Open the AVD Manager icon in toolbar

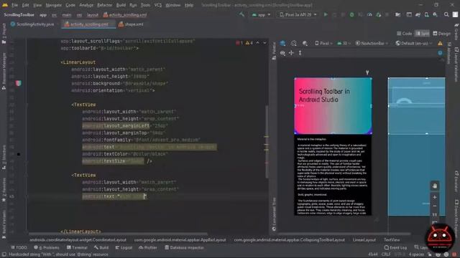[x=426, y=14]
